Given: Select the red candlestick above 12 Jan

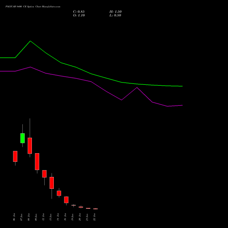Looking at the screenshot, I should 44,174.
